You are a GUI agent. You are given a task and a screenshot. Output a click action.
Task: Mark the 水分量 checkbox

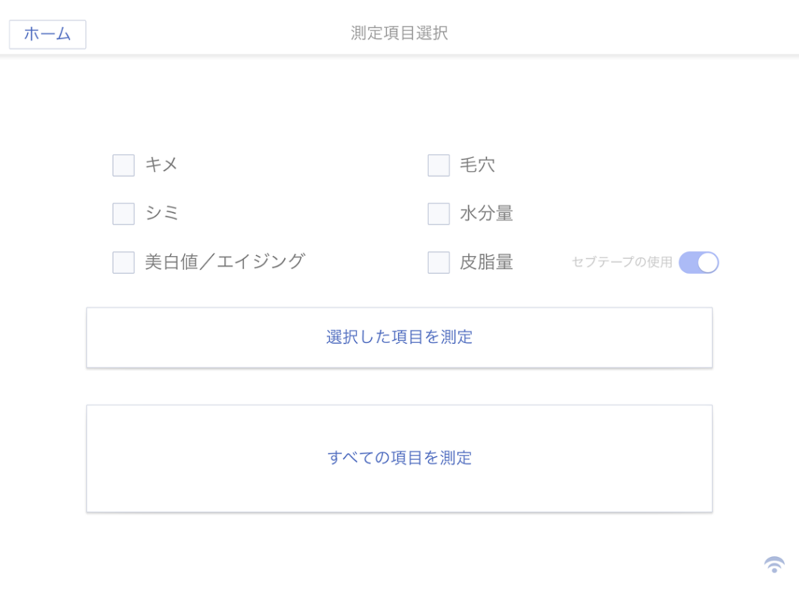pyautogui.click(x=439, y=214)
